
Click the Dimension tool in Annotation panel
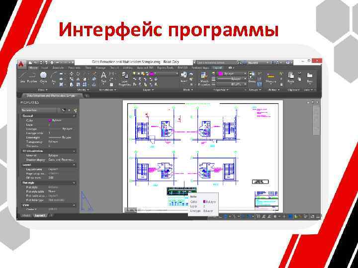(111, 74)
